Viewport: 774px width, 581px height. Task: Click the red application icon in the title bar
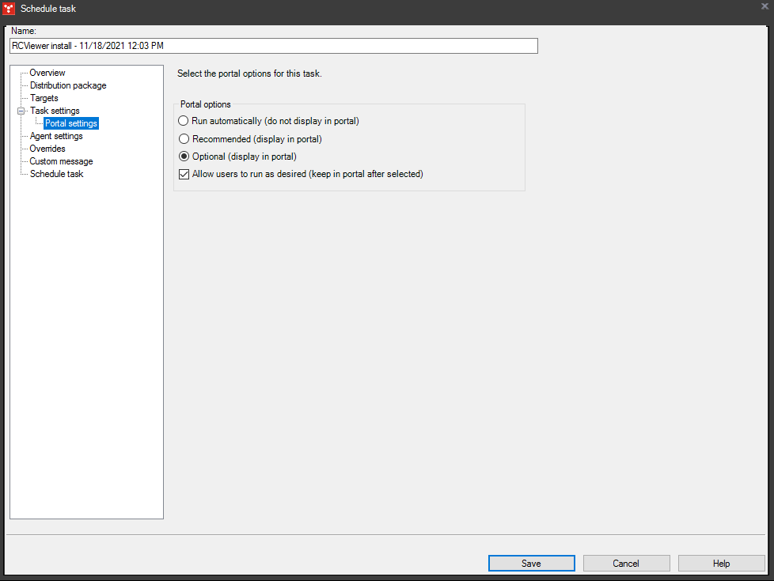click(x=9, y=9)
